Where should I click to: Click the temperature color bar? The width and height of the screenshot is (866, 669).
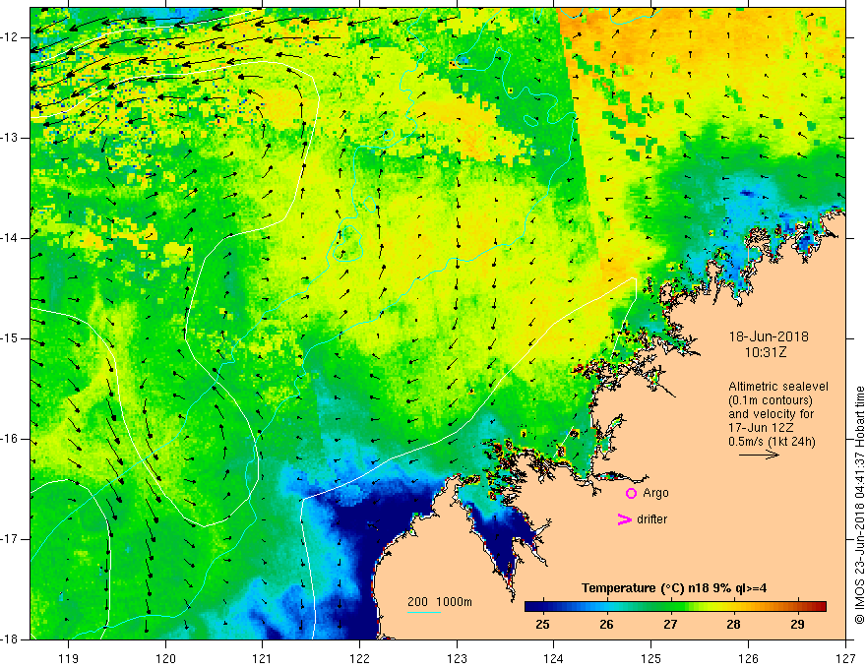click(x=675, y=607)
